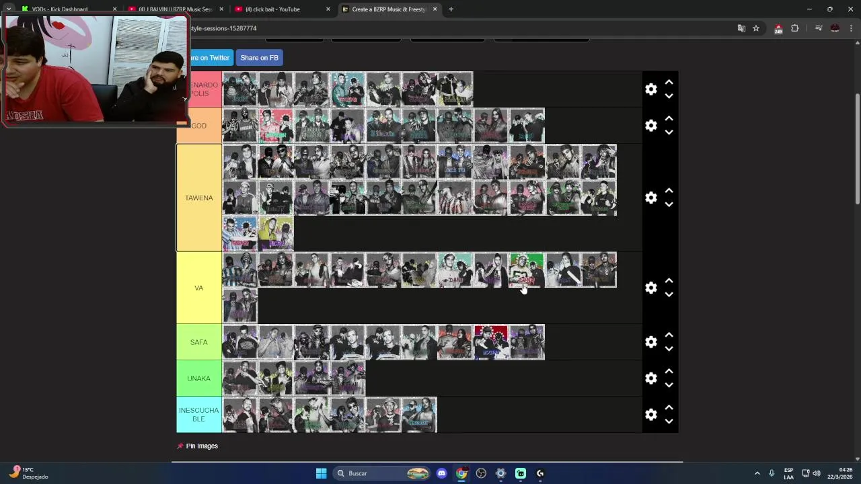861x484 pixels.
Task: Switch to J BALVIN BZRP Music Session tab
Action: point(175,9)
